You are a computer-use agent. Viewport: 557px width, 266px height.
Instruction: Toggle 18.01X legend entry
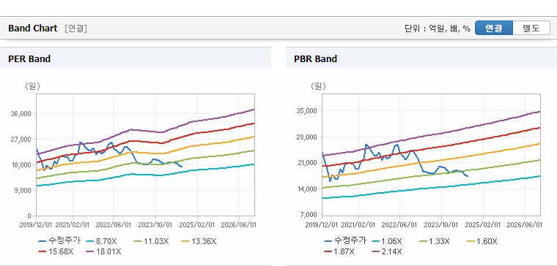coord(104,252)
